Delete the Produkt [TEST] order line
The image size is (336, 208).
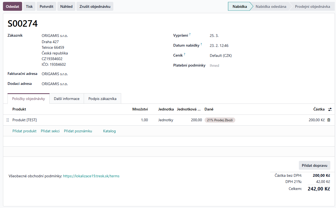(x=328, y=120)
